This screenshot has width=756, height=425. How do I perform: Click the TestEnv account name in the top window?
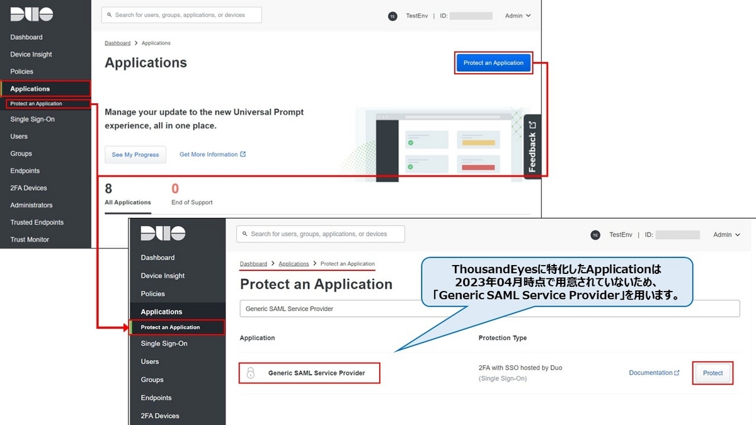coord(416,16)
